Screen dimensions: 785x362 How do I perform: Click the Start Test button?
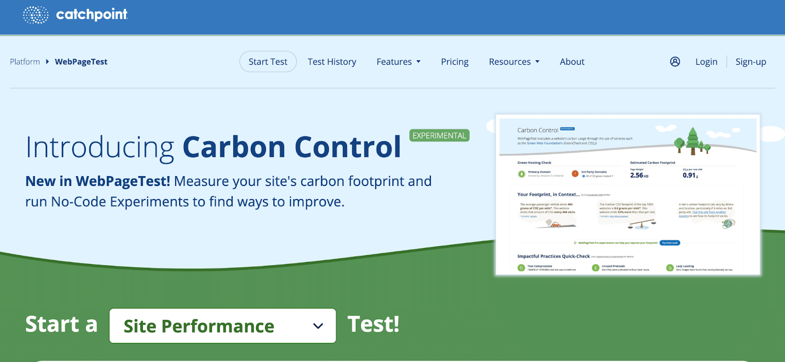[x=268, y=62]
